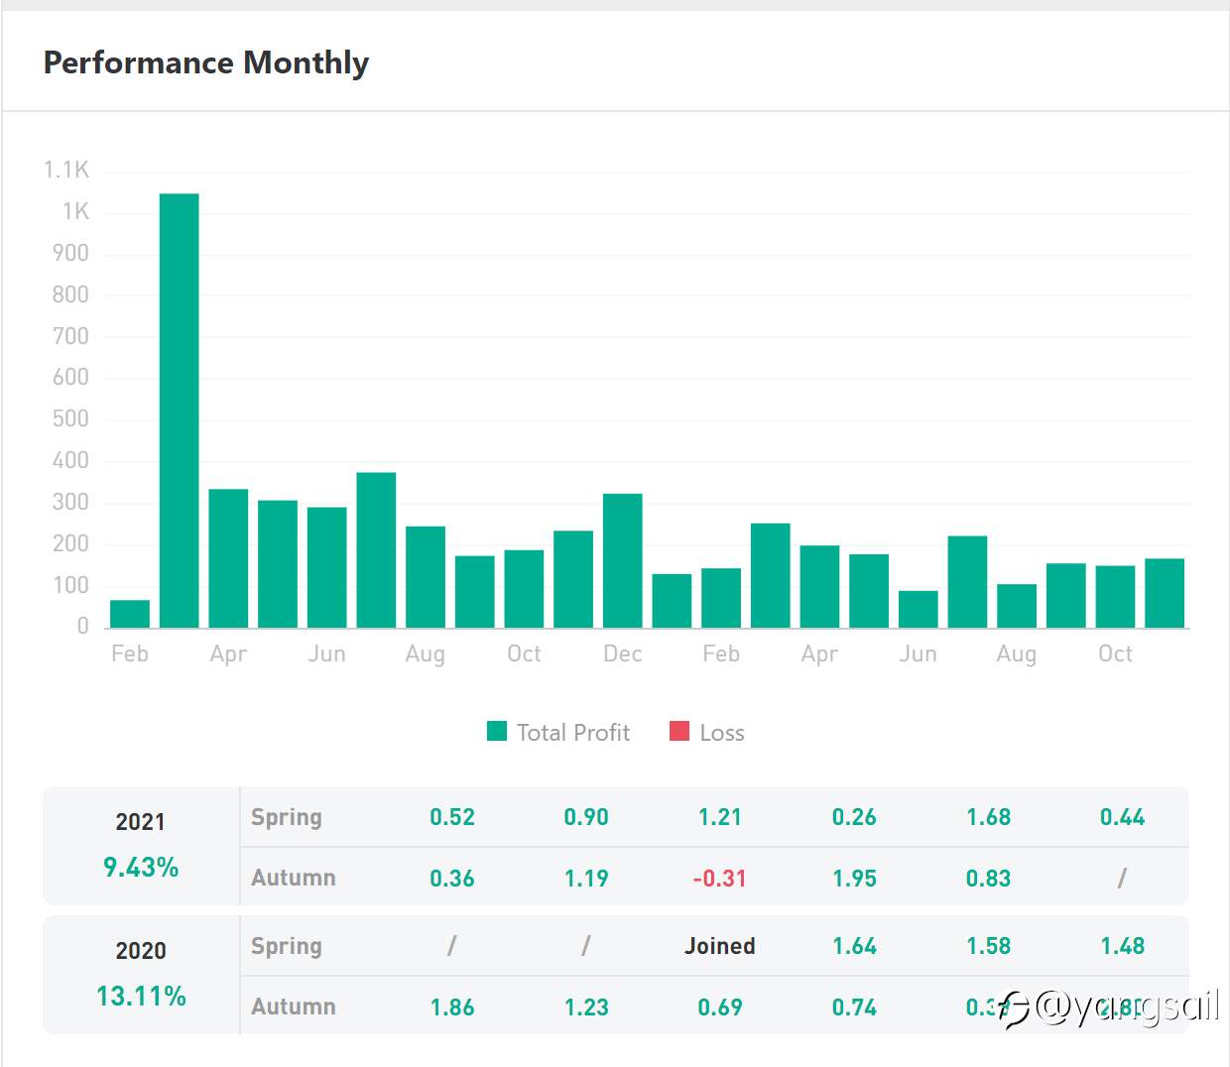Click the 1.23 value in 2020 Autumn
The height and width of the screenshot is (1067, 1230).
[586, 1008]
